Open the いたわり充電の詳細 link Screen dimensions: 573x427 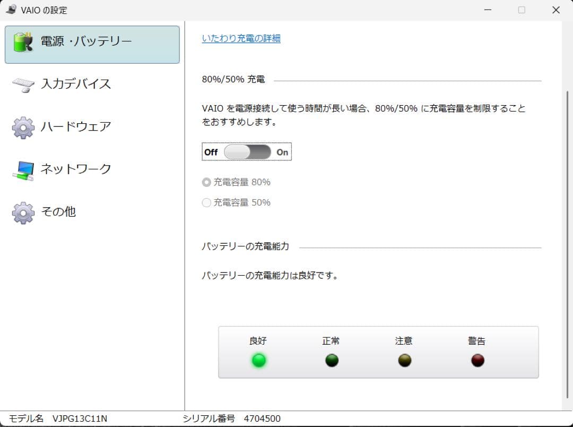coord(241,38)
